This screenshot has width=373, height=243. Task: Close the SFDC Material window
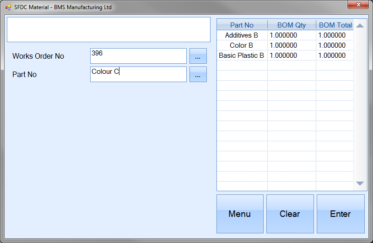coord(358,5)
